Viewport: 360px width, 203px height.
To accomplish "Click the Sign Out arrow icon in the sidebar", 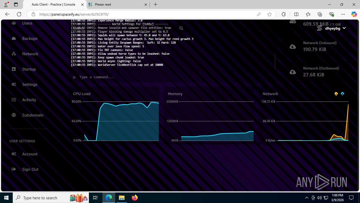I will tap(14, 169).
